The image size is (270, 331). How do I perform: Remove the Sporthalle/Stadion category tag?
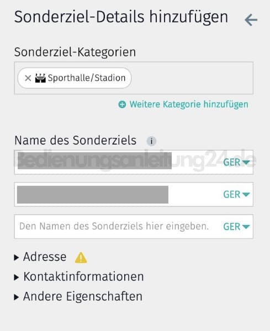point(28,78)
